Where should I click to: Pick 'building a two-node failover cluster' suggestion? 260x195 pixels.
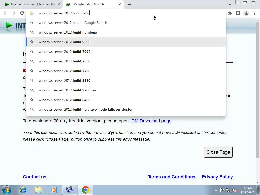126,109
